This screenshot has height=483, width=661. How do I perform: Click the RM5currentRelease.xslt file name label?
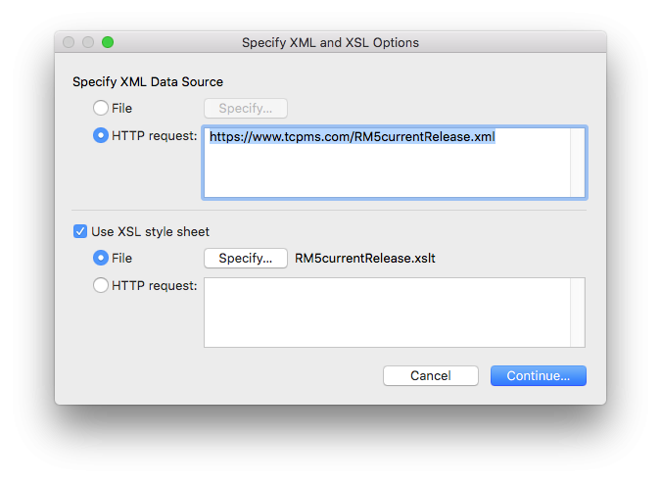[x=365, y=259]
